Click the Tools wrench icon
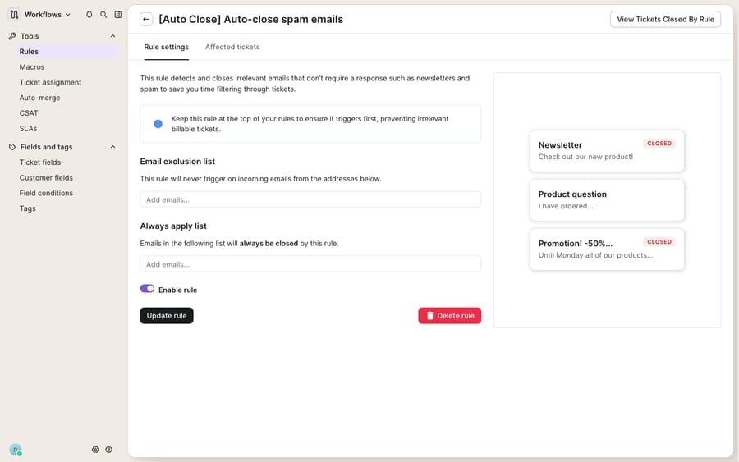 click(12, 36)
